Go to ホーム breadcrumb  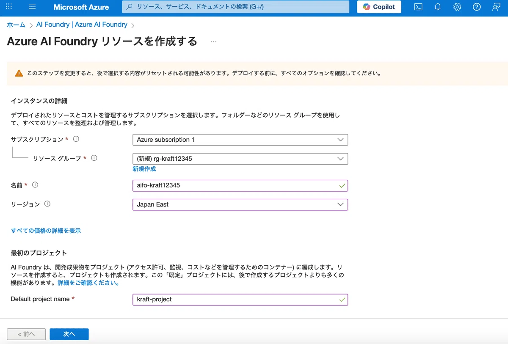(16, 25)
